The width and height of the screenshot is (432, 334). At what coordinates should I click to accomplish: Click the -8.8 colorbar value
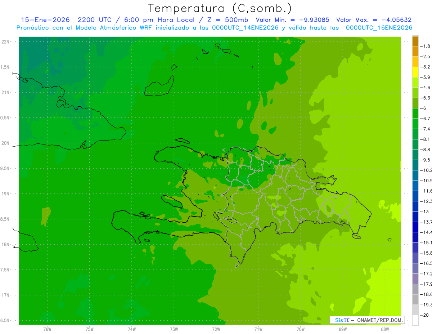pos(426,150)
